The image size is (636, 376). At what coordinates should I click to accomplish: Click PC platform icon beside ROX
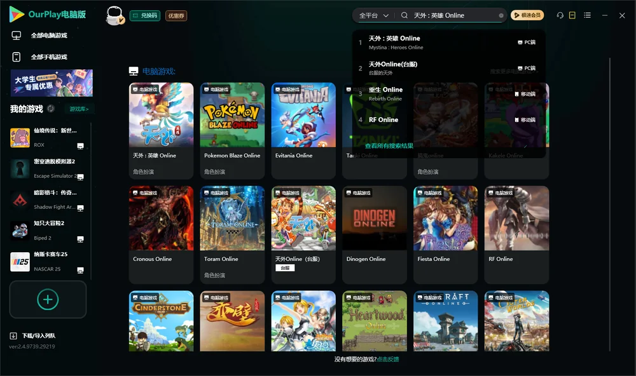pyautogui.click(x=80, y=146)
